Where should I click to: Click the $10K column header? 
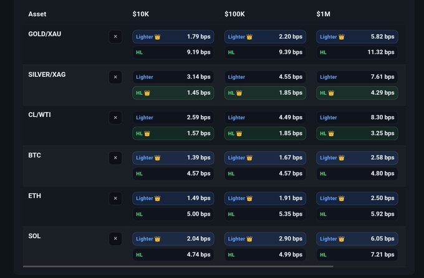(141, 14)
